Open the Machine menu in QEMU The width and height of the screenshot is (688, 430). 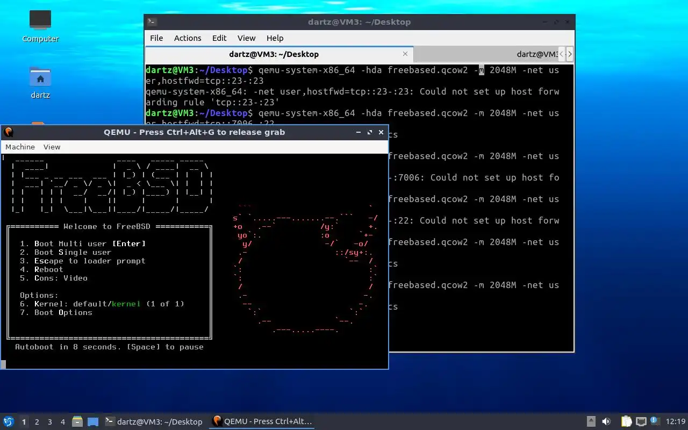[x=20, y=147]
